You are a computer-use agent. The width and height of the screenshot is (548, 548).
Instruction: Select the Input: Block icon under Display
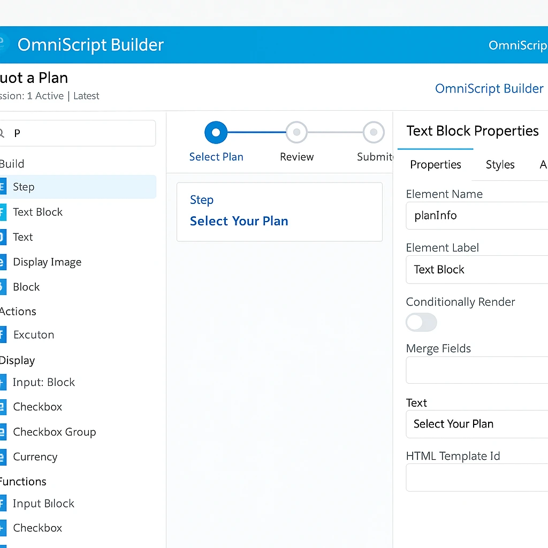click(x=3, y=382)
